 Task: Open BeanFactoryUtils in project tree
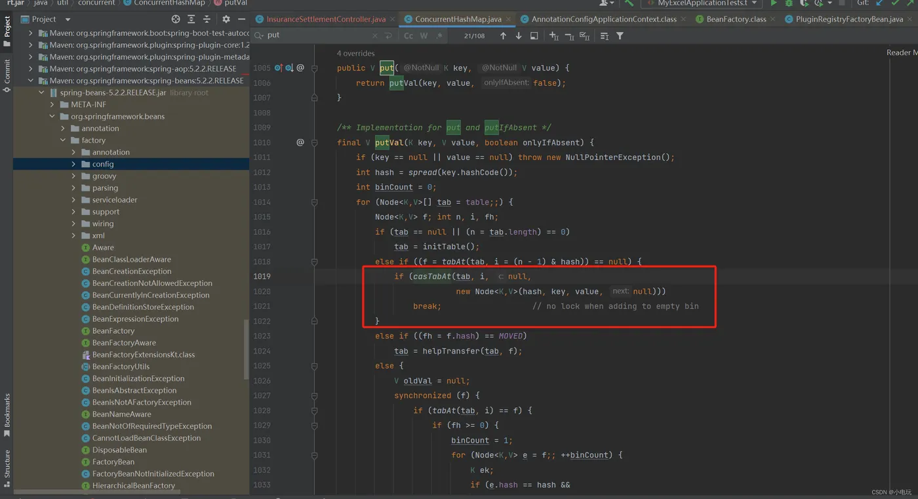[121, 367]
